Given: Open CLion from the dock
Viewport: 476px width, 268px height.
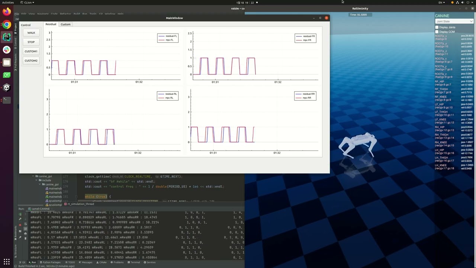Looking at the screenshot, I should tap(6, 37).
